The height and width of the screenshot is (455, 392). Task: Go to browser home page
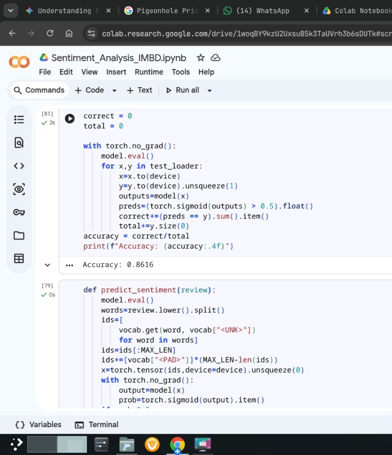click(x=69, y=33)
